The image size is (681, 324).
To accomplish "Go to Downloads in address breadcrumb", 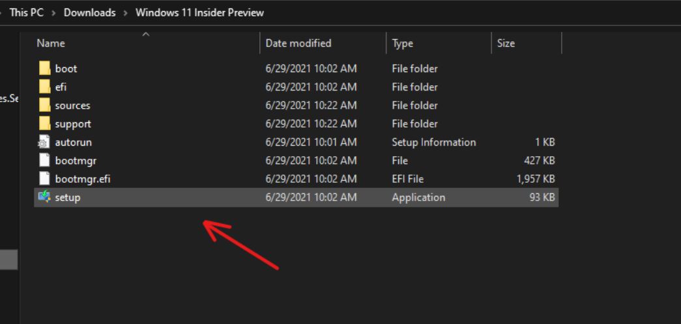I will coord(90,12).
